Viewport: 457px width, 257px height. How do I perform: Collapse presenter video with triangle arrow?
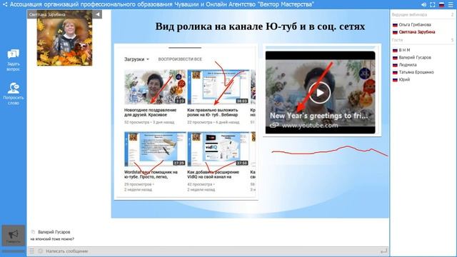(x=98, y=14)
